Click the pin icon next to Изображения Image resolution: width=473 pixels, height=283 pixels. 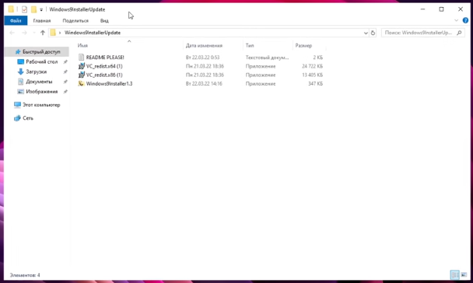[65, 92]
